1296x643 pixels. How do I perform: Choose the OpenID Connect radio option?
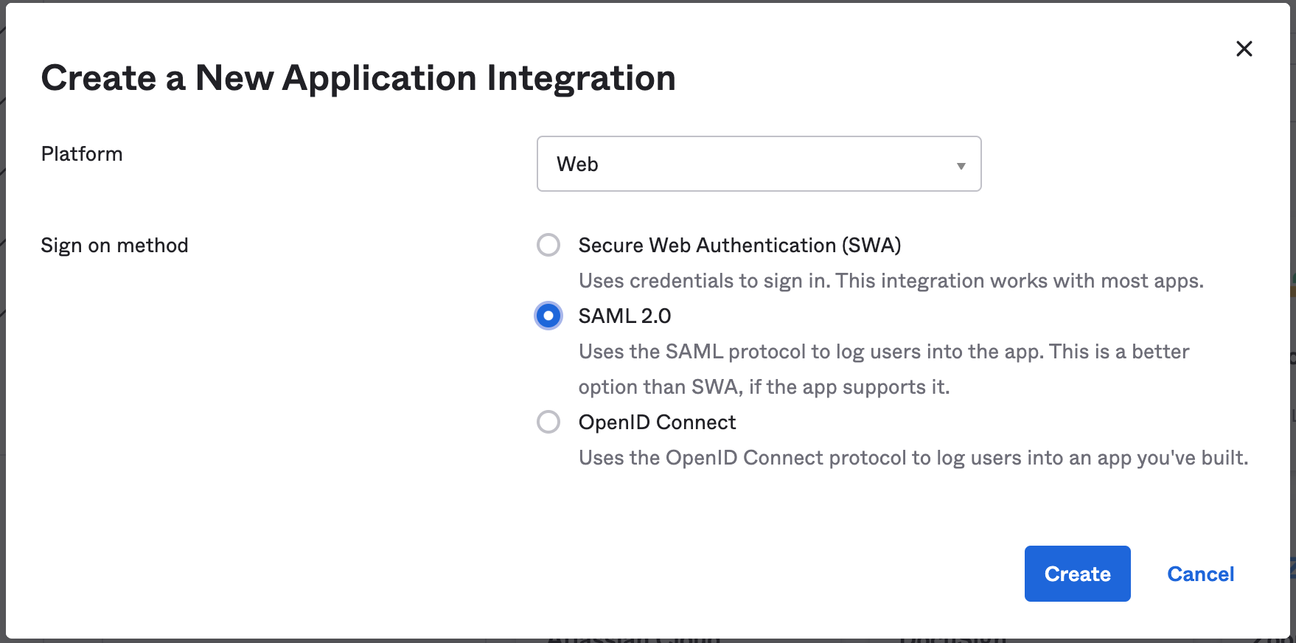548,422
